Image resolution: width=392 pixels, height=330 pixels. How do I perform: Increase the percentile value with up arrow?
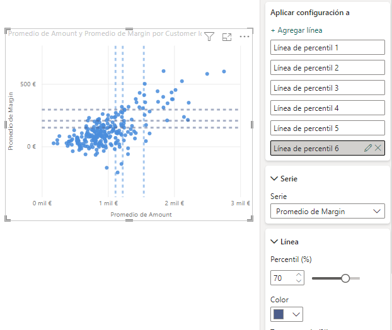(299, 274)
